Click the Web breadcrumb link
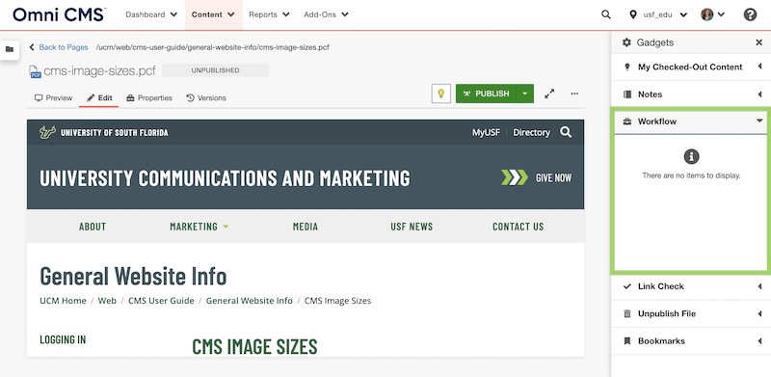Screen dimensions: 771x377 coord(107,301)
